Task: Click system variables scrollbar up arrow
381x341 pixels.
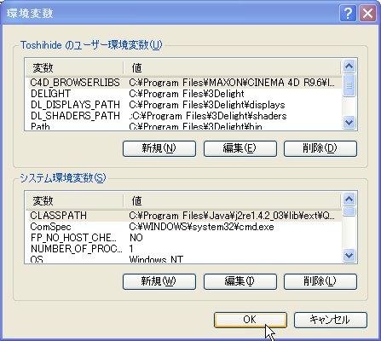Action: 349,199
